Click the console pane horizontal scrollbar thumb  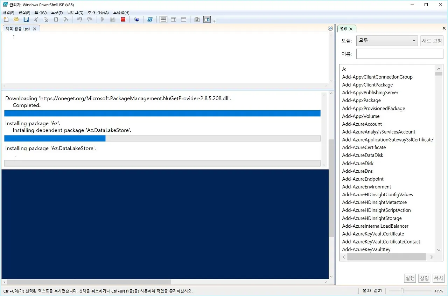[89, 282]
